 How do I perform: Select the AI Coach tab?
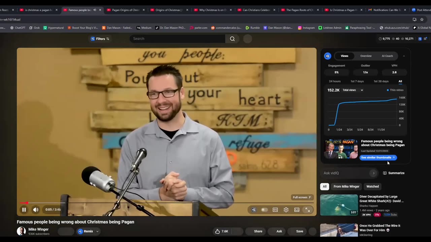click(387, 56)
